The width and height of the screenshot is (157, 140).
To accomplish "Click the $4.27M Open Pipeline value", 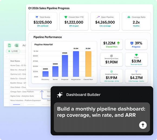I will pos(136,78).
